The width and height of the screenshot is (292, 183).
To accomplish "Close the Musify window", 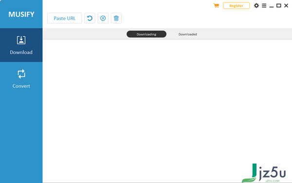I will click(286, 5).
